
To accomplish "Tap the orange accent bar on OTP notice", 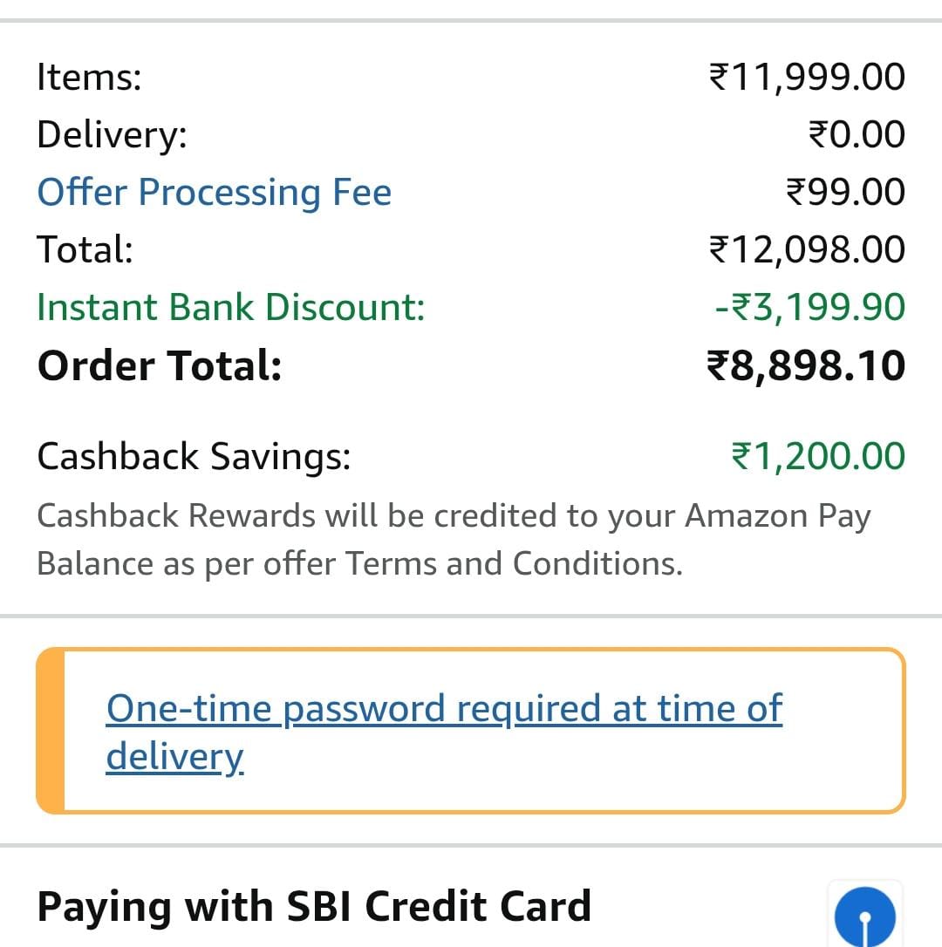I will pyautogui.click(x=51, y=731).
